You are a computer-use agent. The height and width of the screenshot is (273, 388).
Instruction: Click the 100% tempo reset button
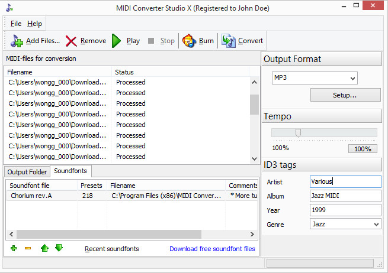(363, 149)
